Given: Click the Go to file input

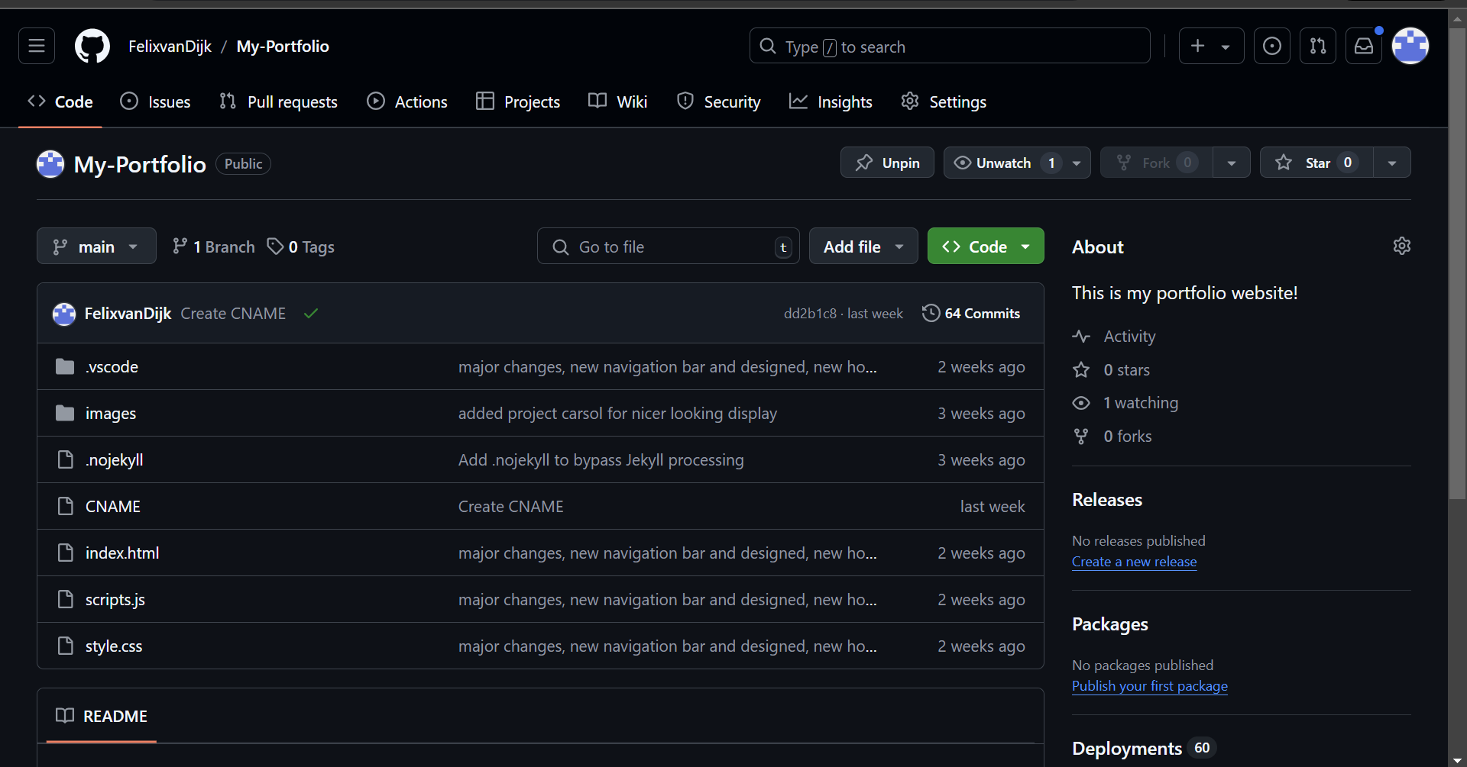Looking at the screenshot, I should [669, 247].
